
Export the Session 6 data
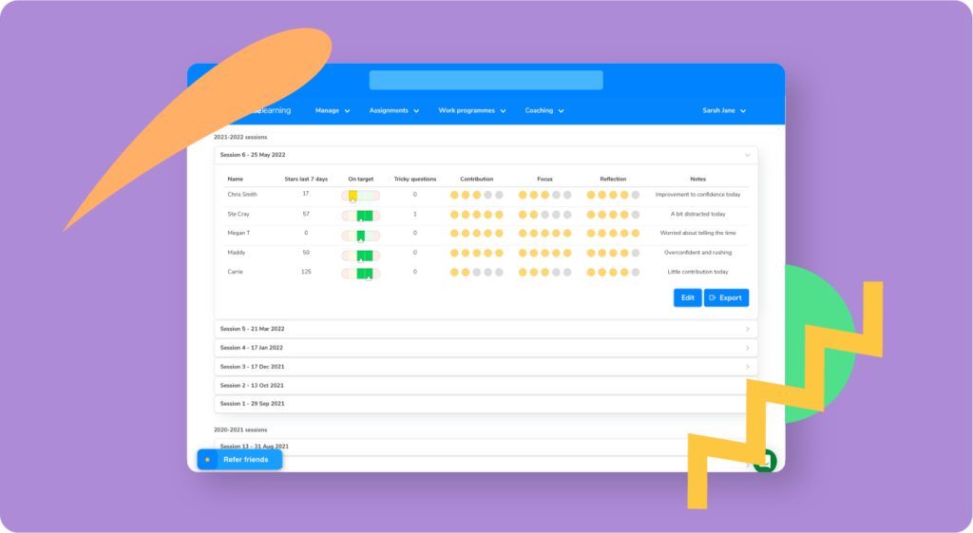[x=726, y=298]
